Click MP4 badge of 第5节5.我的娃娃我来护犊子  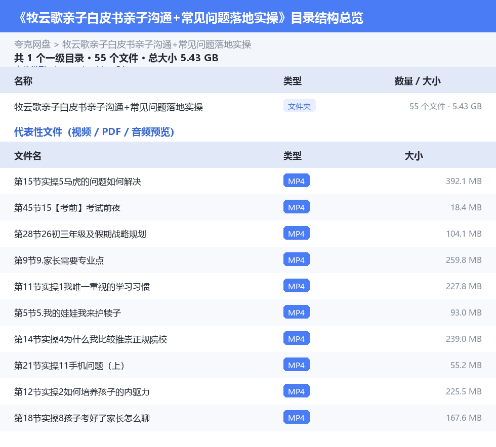(x=297, y=311)
